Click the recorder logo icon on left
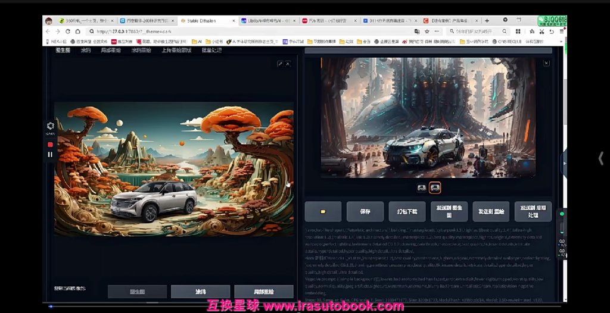The width and height of the screenshot is (610, 313). point(50,126)
